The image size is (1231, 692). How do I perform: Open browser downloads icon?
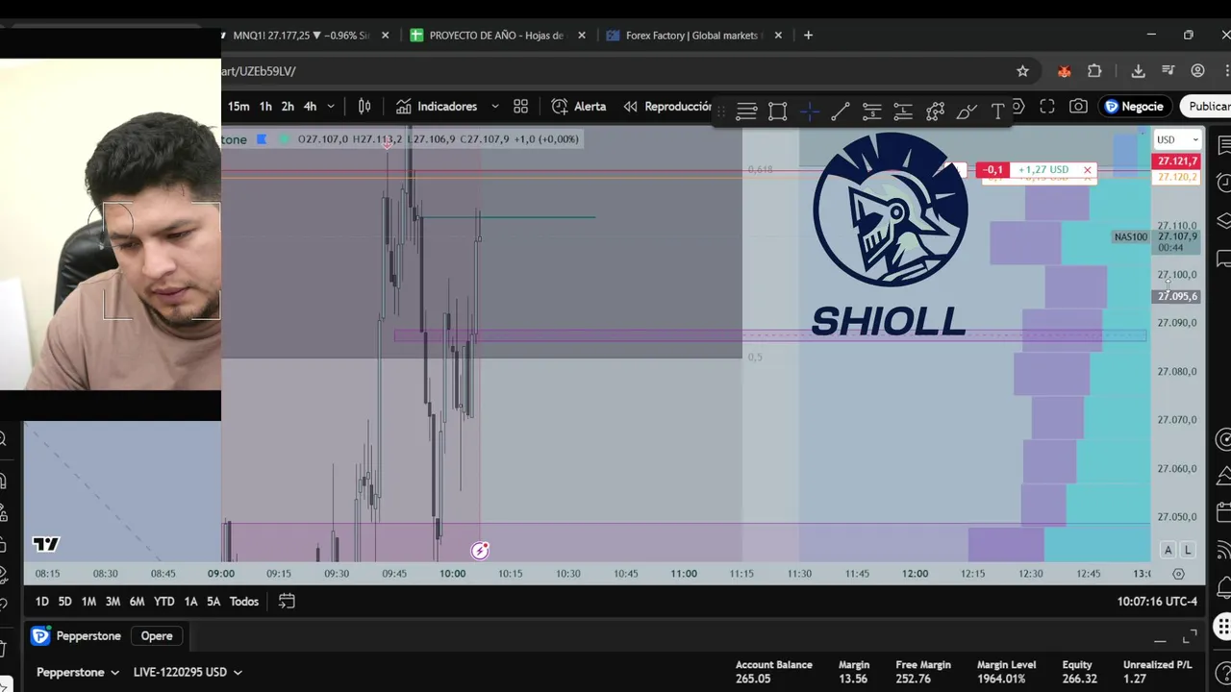click(x=1138, y=71)
